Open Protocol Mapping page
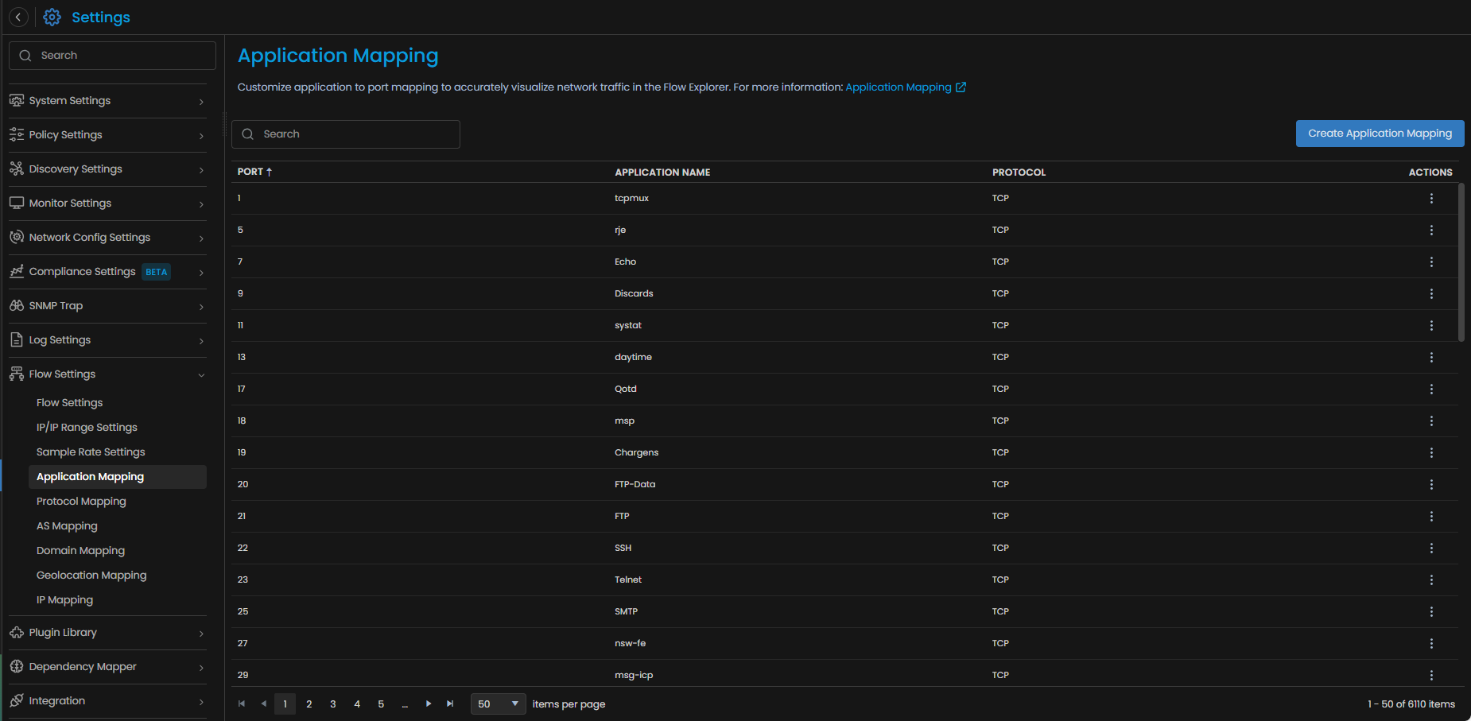Screen dimensions: 1471x721 81,501
